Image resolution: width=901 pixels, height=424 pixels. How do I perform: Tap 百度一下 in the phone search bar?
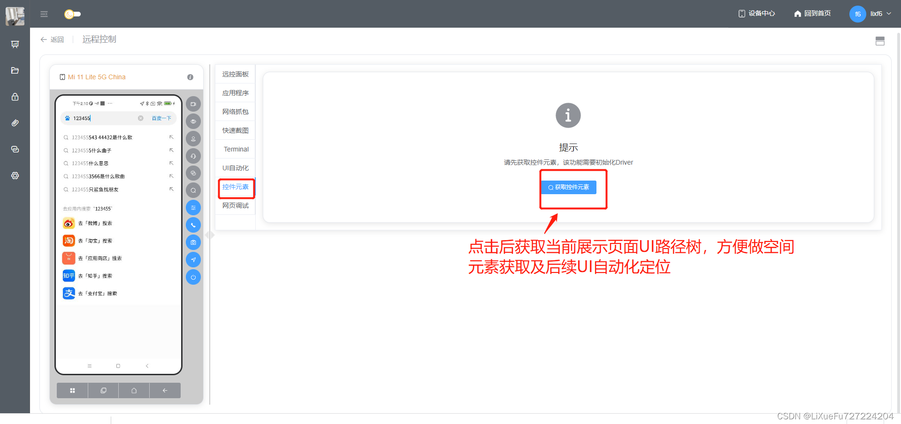161,118
